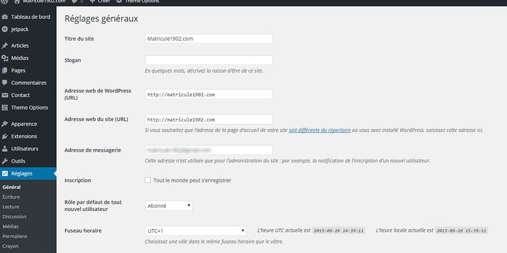Image resolution: width=507 pixels, height=253 pixels.
Task: Click the gear icon beside Theme Options in admin bar
Action: (119, 2)
